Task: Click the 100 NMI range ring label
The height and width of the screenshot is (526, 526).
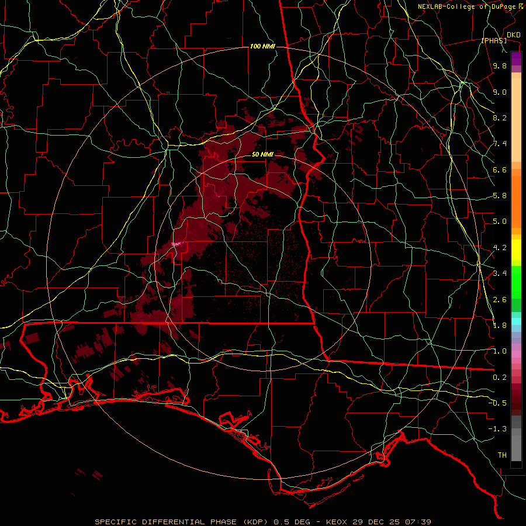Action: [x=262, y=46]
